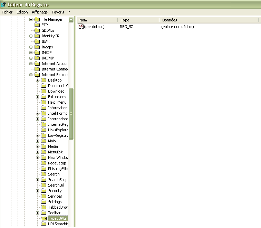Click the (valeur non définie) data cell
The height and width of the screenshot is (228, 261).
177,27
